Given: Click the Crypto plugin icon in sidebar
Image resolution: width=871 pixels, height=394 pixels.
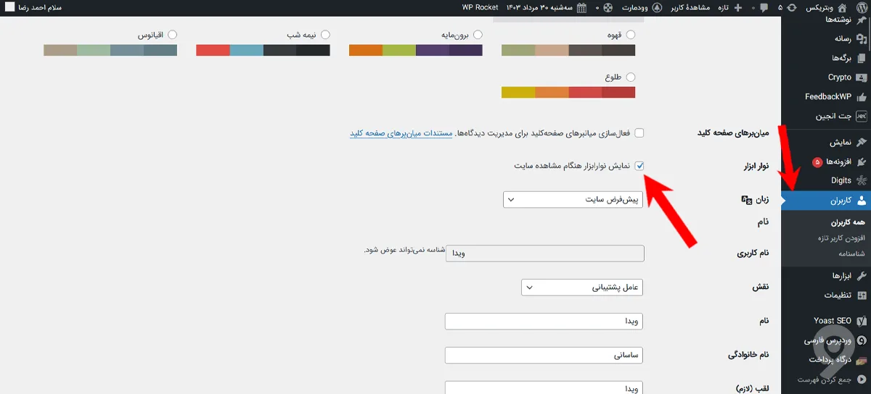Looking at the screenshot, I should pyautogui.click(x=861, y=77).
